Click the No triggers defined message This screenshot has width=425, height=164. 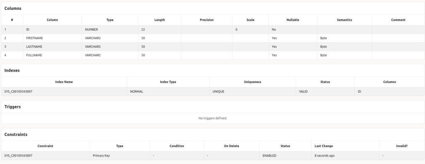tap(213, 118)
